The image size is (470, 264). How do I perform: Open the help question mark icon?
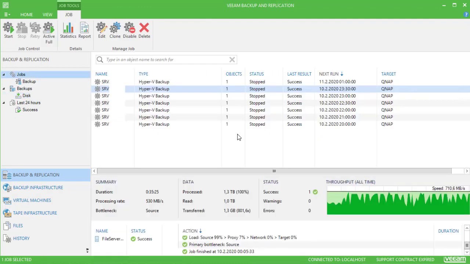[466, 15]
